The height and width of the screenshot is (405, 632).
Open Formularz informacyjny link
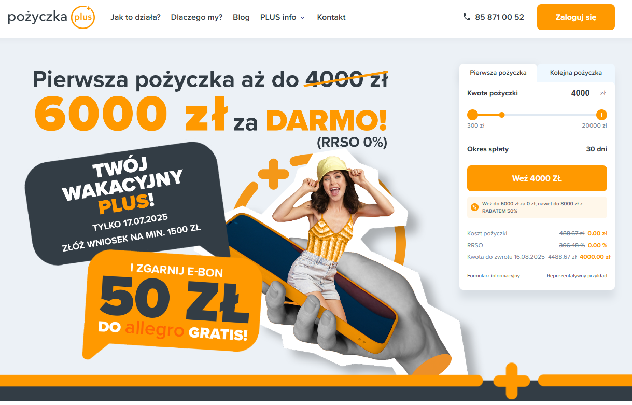tap(494, 276)
